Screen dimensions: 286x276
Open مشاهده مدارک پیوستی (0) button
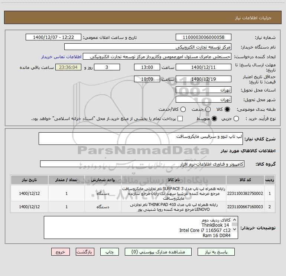158,252
